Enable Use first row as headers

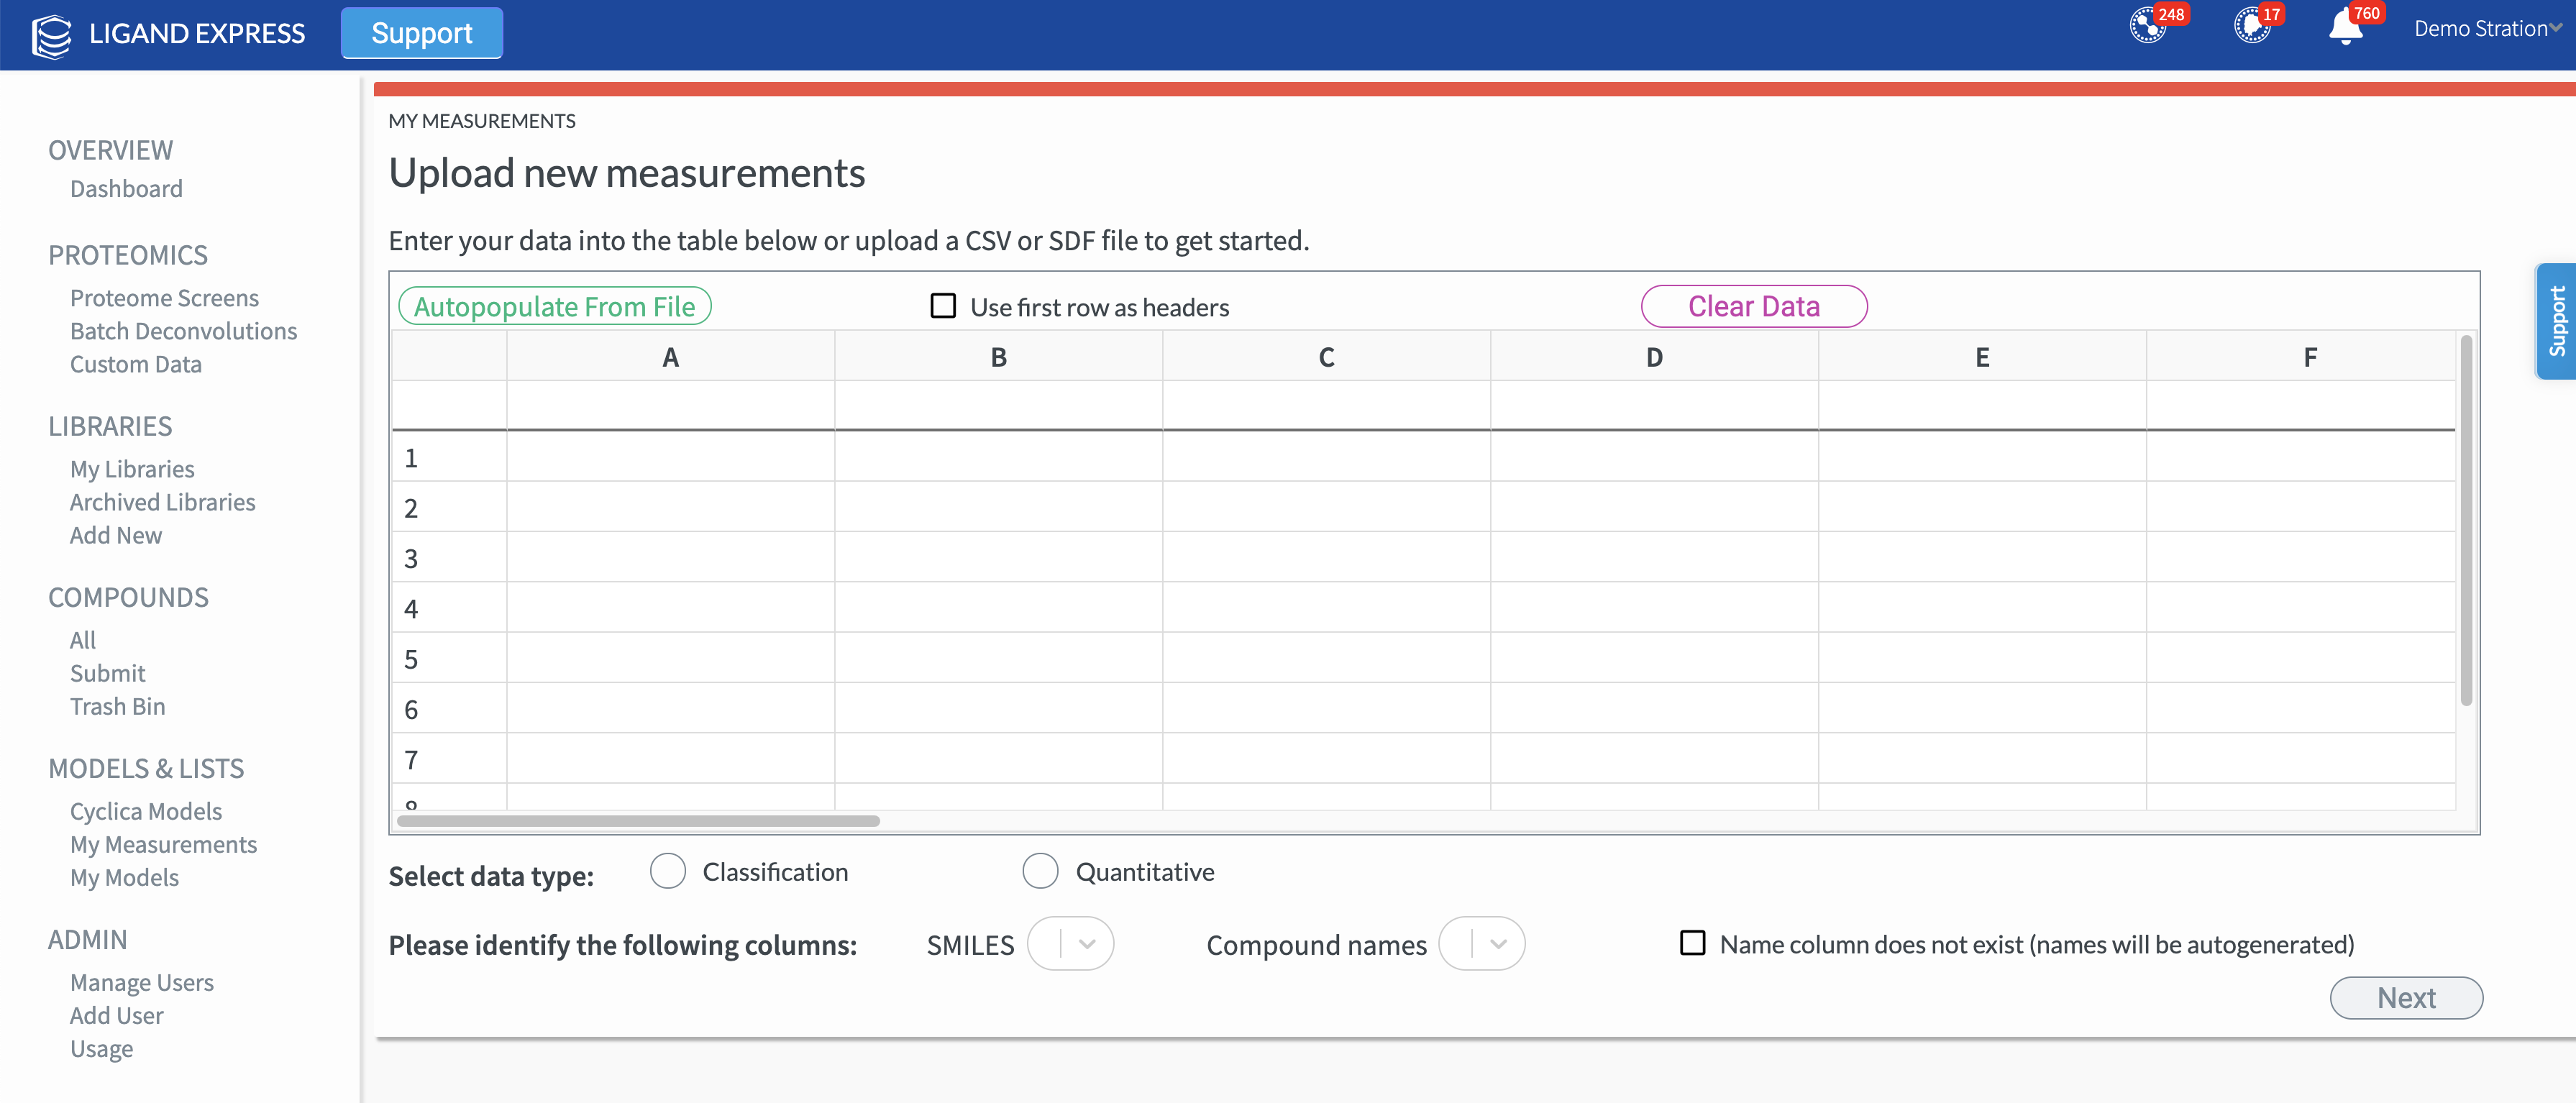tap(943, 306)
